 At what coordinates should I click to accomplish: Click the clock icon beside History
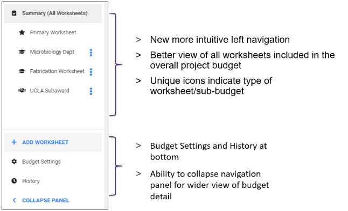pos(14,181)
